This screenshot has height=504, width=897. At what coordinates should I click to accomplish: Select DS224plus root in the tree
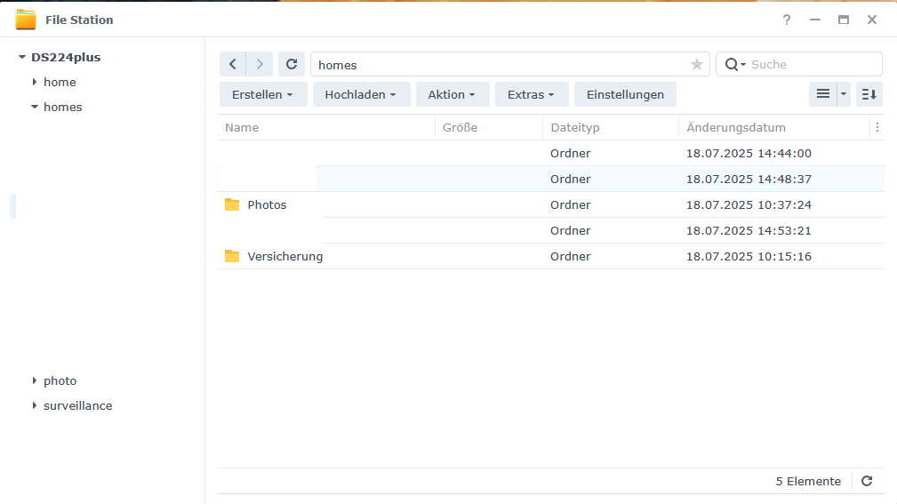point(66,57)
